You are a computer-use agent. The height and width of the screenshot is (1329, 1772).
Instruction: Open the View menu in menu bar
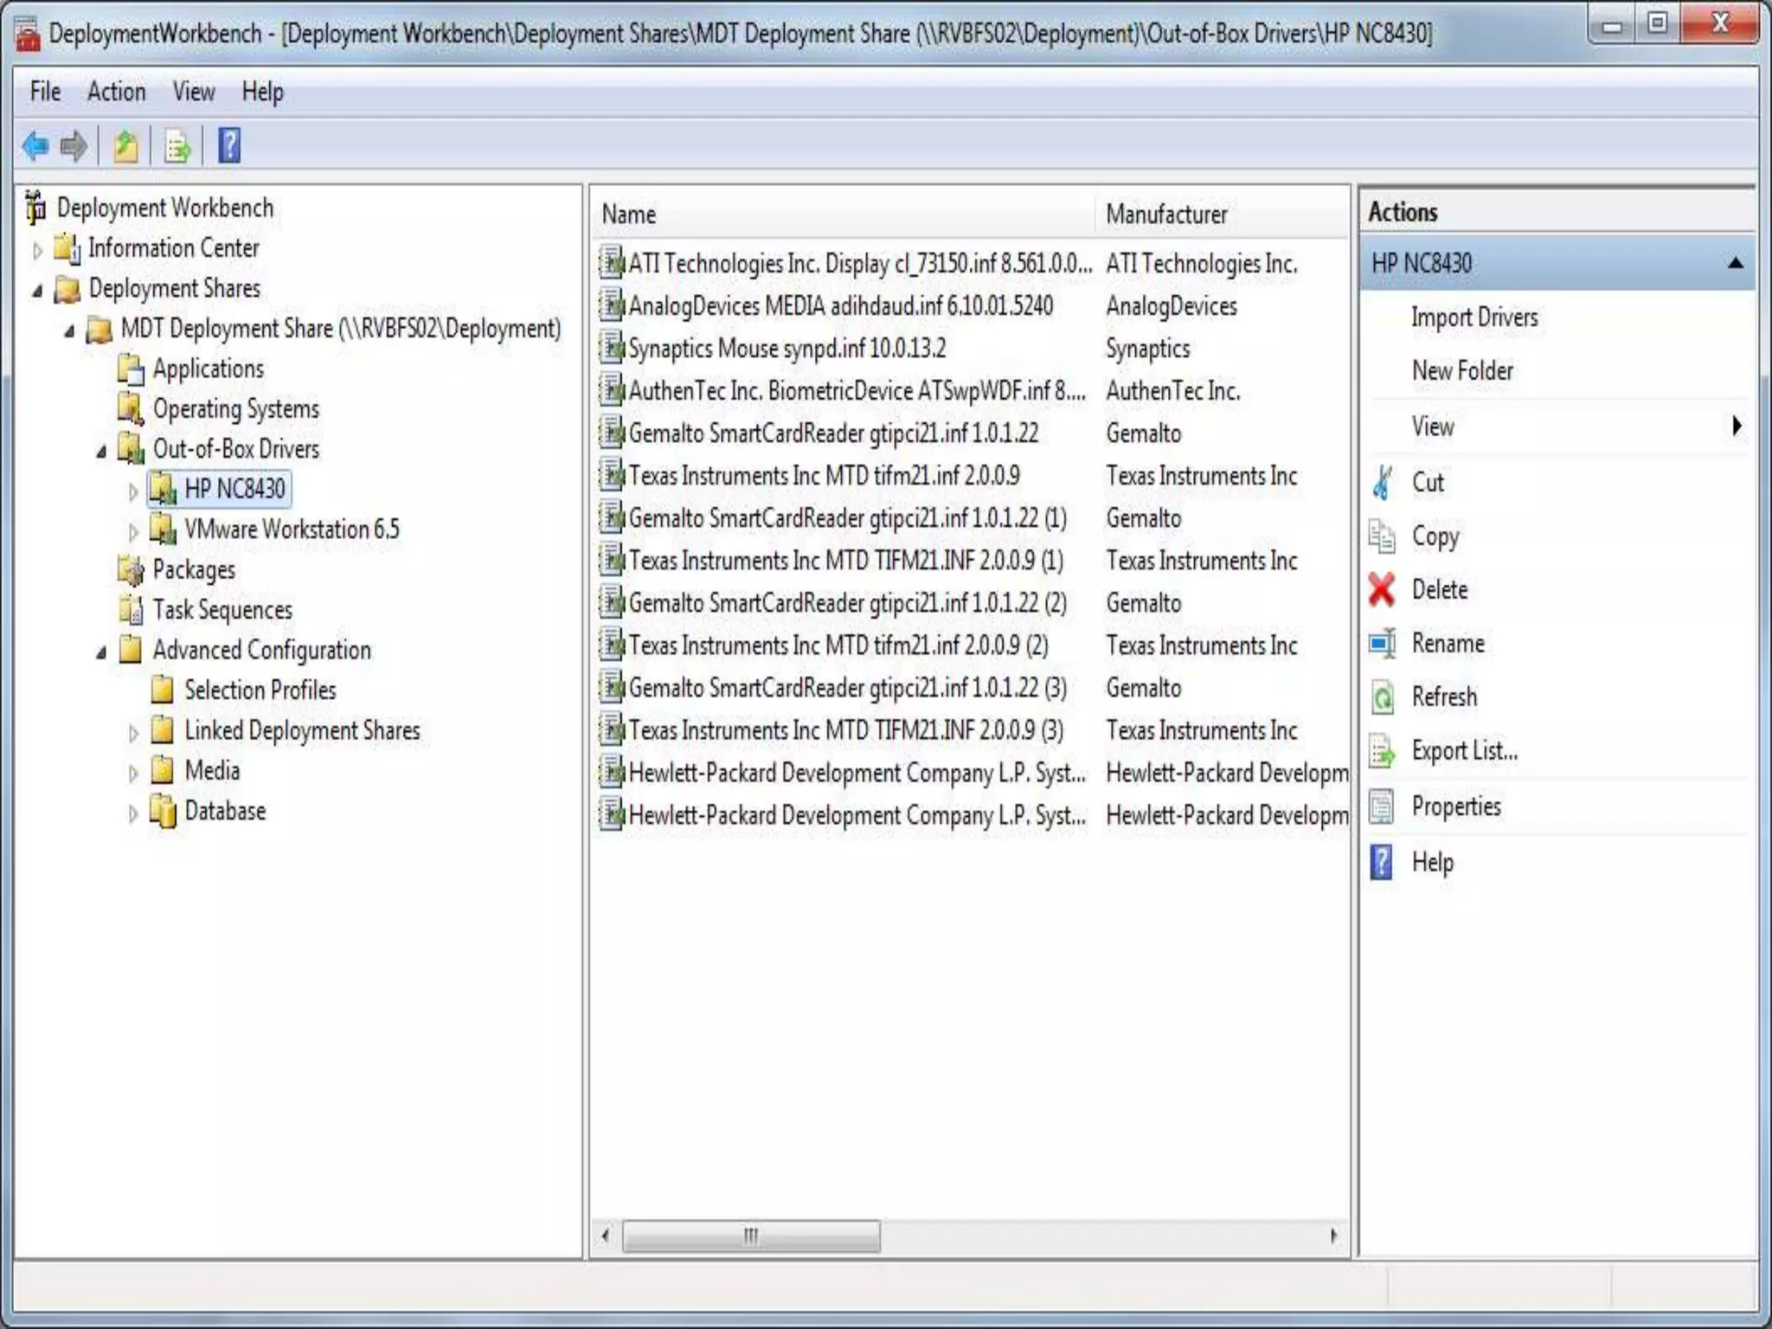pyautogui.click(x=194, y=91)
